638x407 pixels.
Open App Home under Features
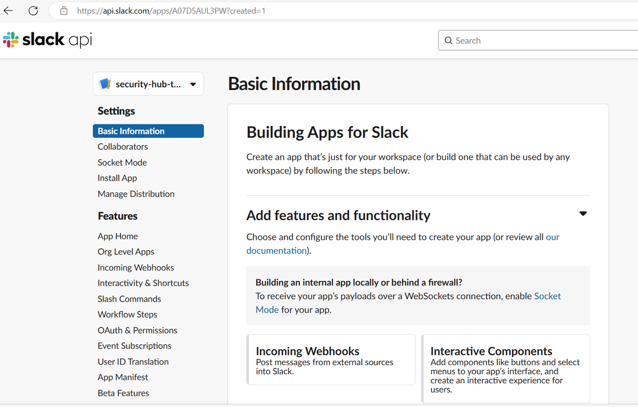(118, 236)
